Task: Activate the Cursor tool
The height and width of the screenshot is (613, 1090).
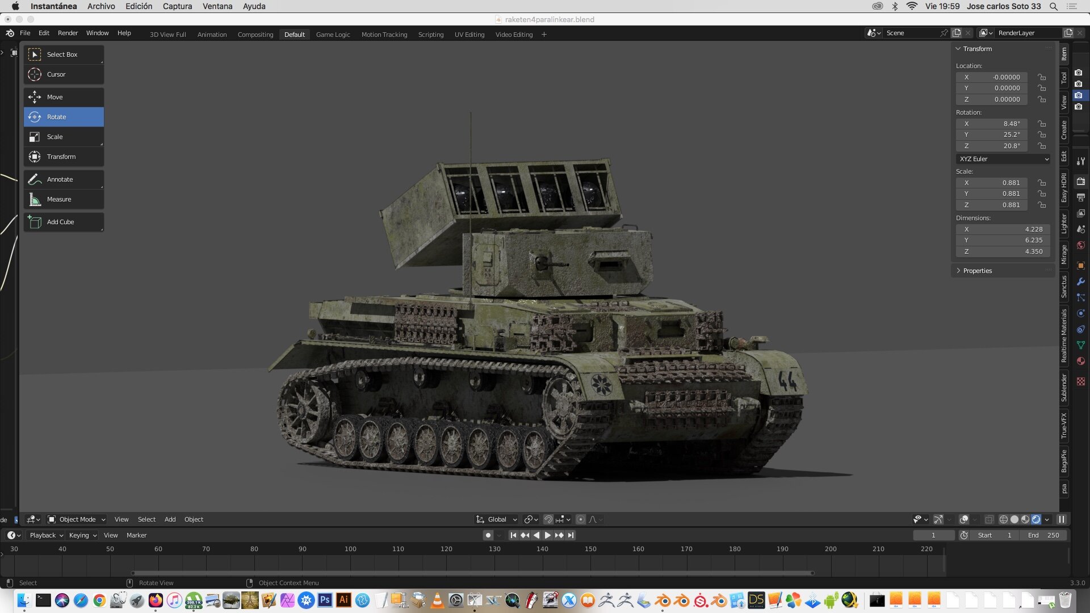Action: 64,74
